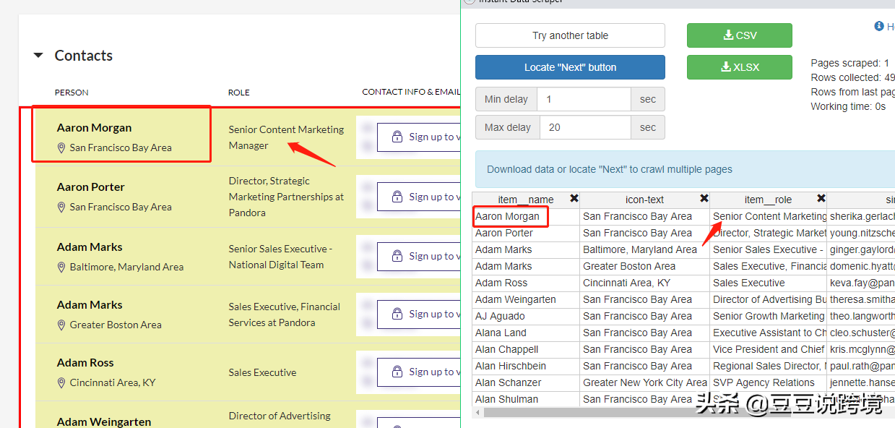Viewport: 895px width, 428px height.
Task: Download scraped data as XLSX
Action: coord(740,67)
